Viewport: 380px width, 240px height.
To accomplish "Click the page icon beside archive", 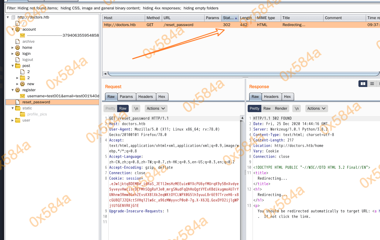I will [x=18, y=42].
